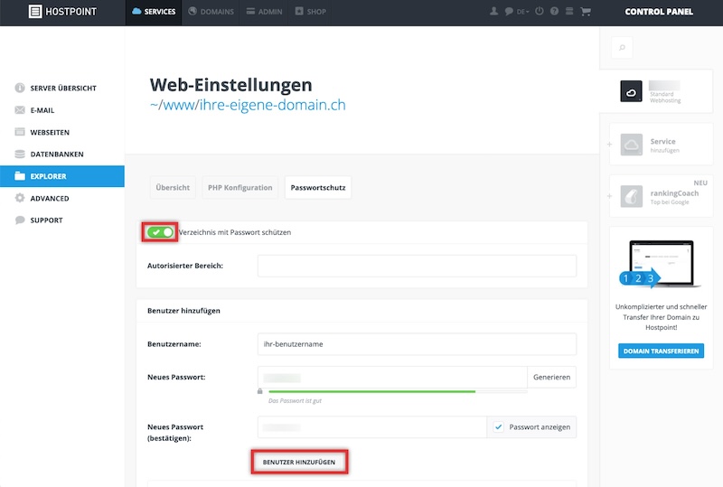Viewport: 723px width, 487px height.
Task: Go to Server Übersicht in sidebar
Action: point(62,88)
